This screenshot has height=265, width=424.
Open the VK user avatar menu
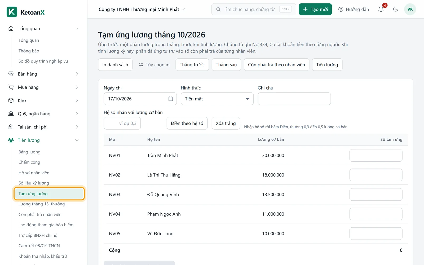tap(410, 9)
